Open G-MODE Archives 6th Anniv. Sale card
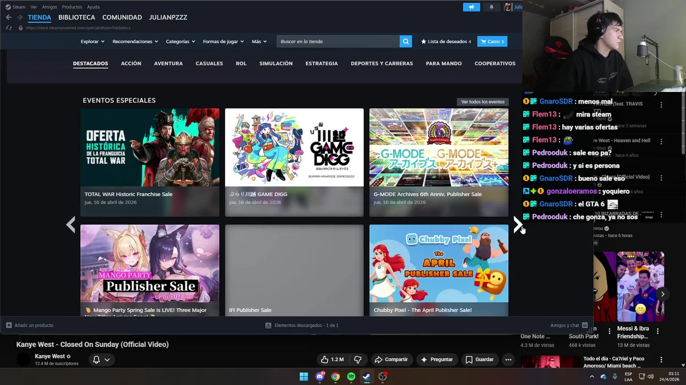This screenshot has width=686, height=385. click(x=439, y=163)
